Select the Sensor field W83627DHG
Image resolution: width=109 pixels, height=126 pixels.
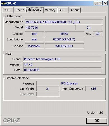tap(64, 46)
